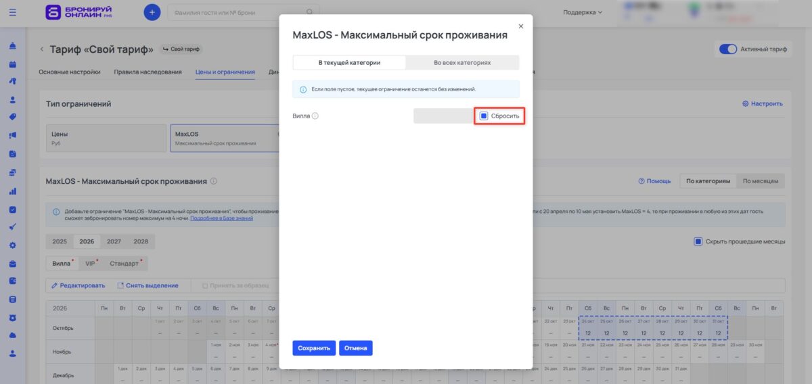This screenshot has width=812, height=384.
Task: Expand the Поддержка dropdown
Action: pos(583,12)
